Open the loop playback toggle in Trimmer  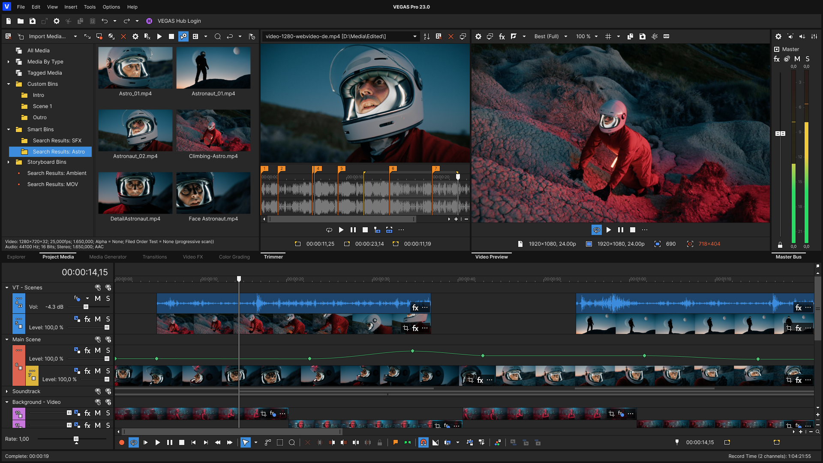point(329,230)
